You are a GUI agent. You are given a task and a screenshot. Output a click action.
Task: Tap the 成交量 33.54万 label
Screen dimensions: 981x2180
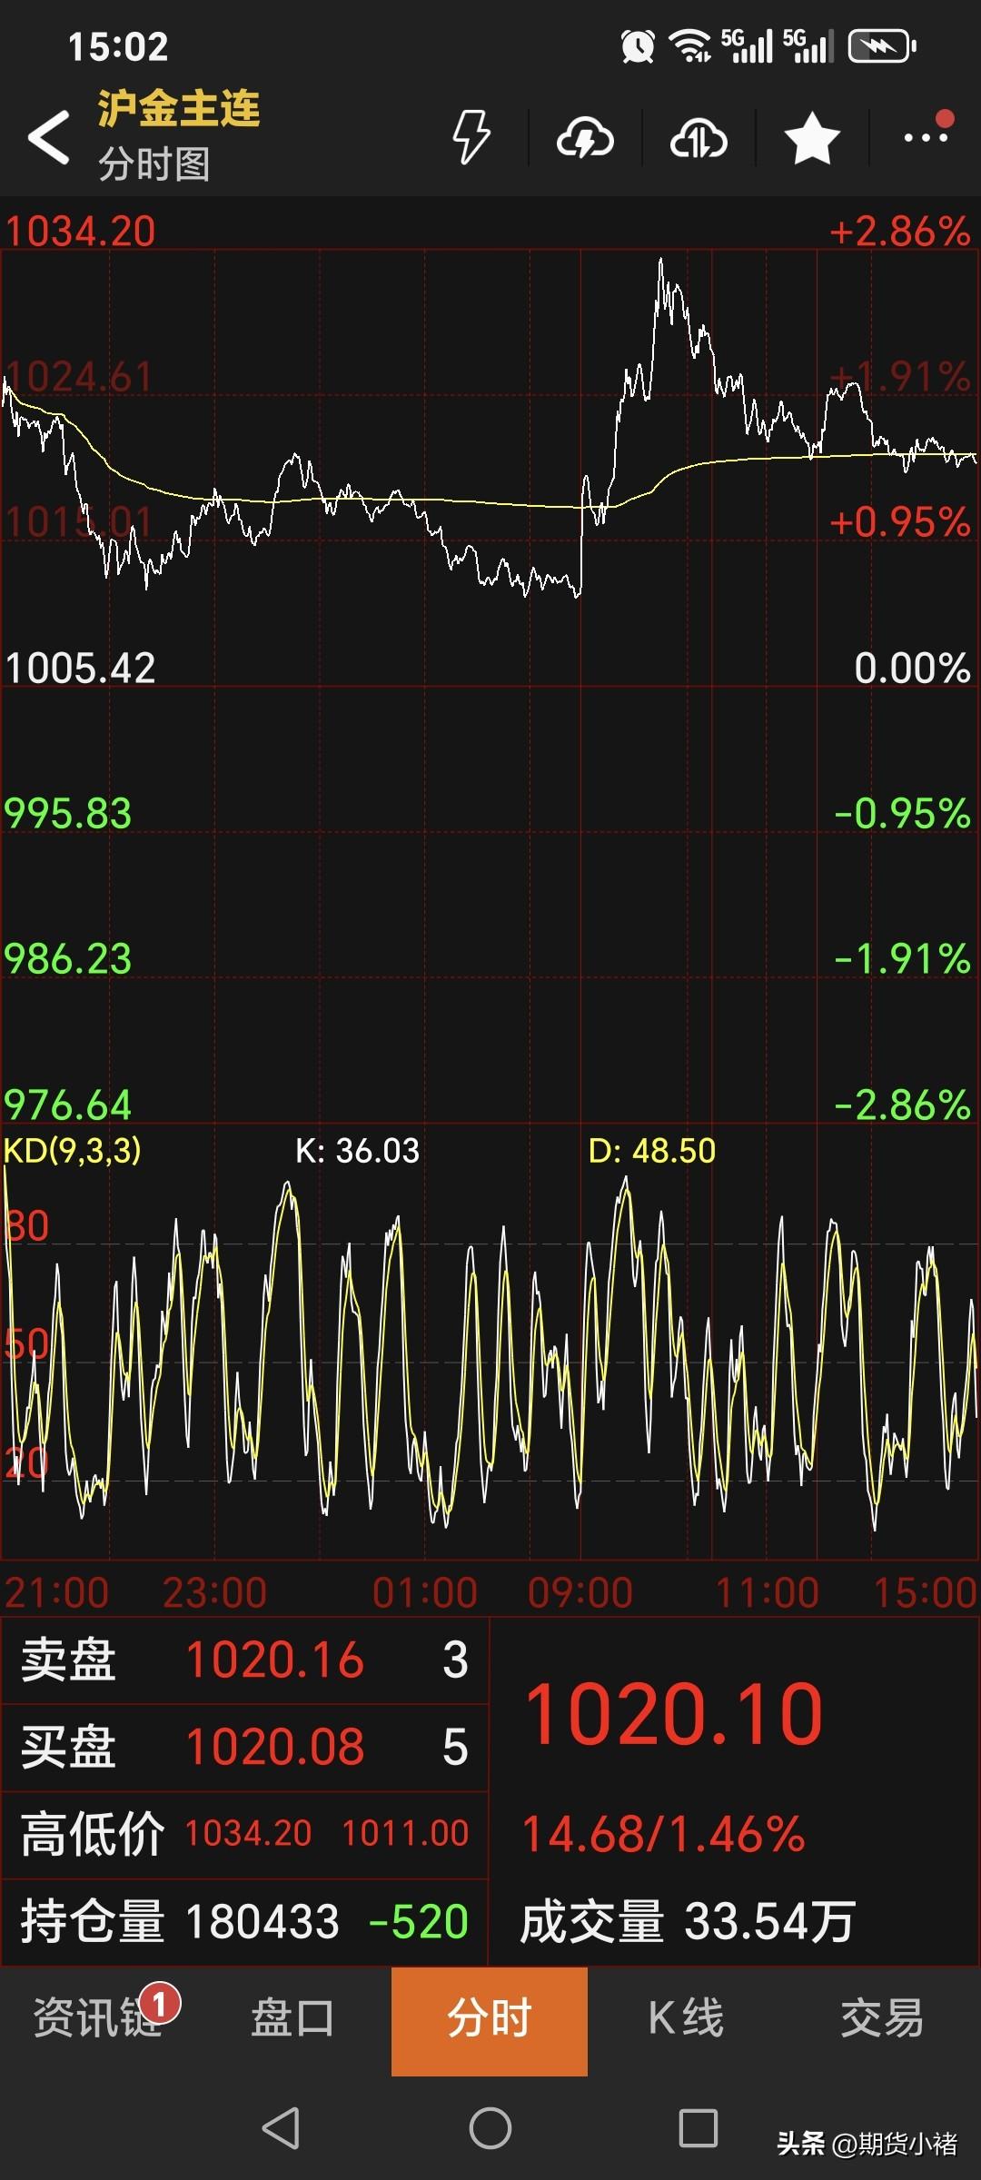pyautogui.click(x=688, y=1922)
